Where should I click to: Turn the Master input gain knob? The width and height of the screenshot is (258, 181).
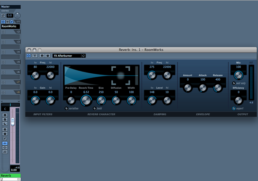tap(17, 16)
